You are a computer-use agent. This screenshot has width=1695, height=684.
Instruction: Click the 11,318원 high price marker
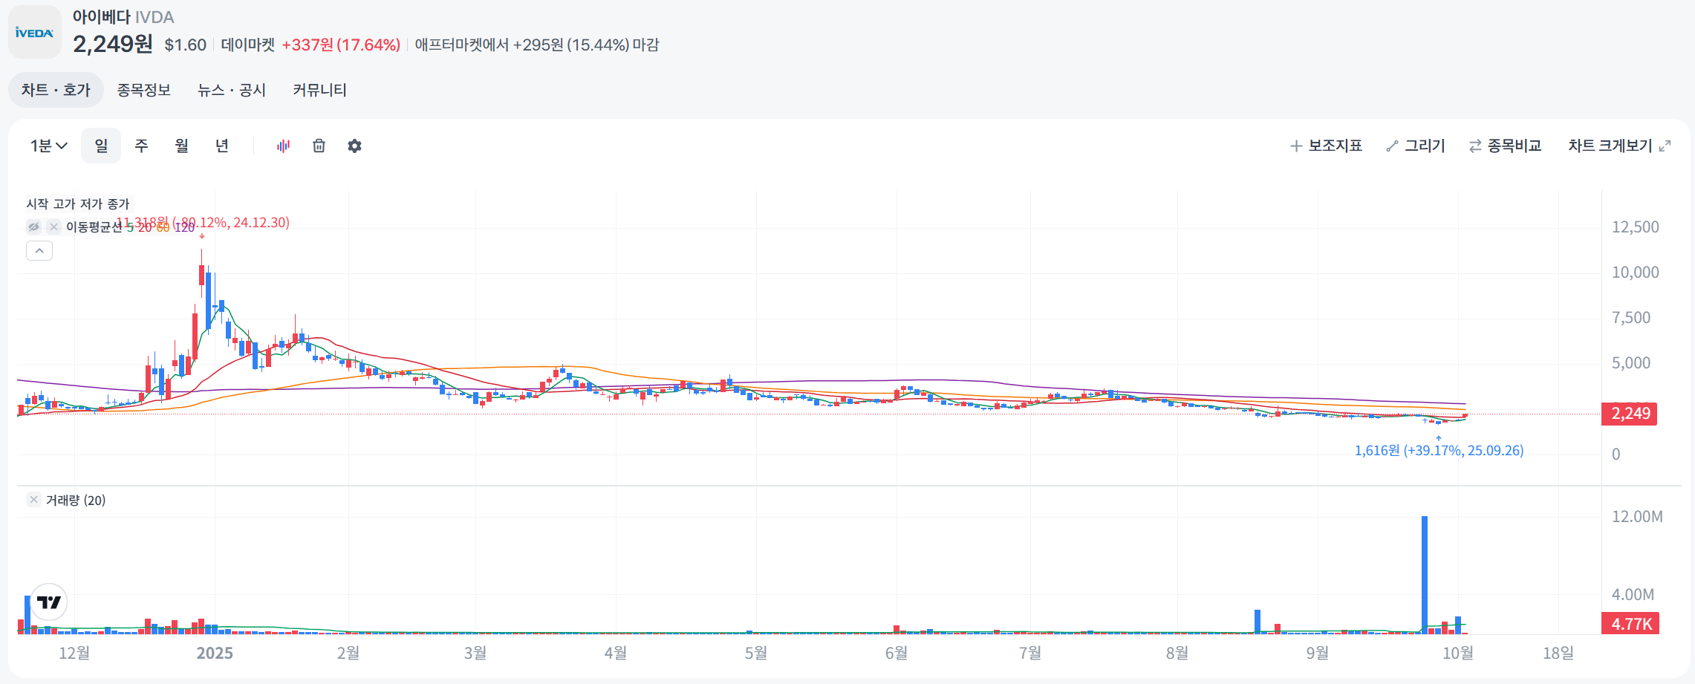pos(203,223)
